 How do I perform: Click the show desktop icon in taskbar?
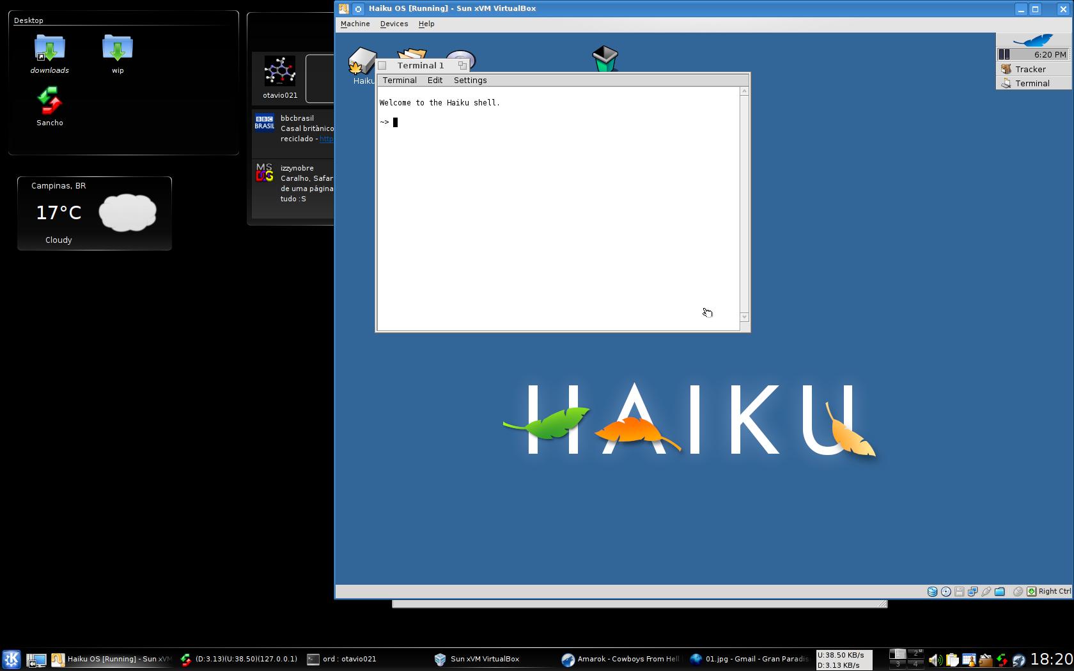36,659
